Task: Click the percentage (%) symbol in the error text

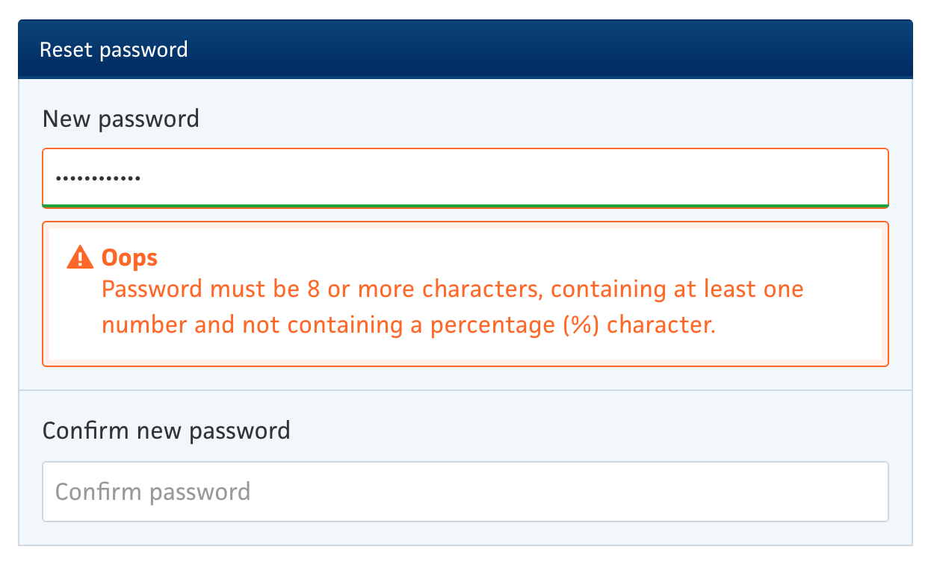Action: pyautogui.click(x=581, y=325)
